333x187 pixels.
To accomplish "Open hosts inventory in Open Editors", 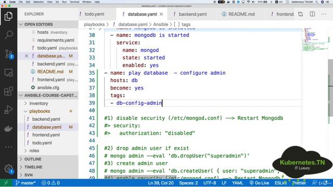I will point(48,32).
